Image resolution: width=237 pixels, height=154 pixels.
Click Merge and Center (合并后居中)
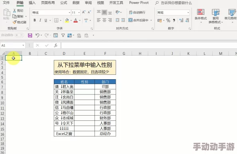point(138,20)
